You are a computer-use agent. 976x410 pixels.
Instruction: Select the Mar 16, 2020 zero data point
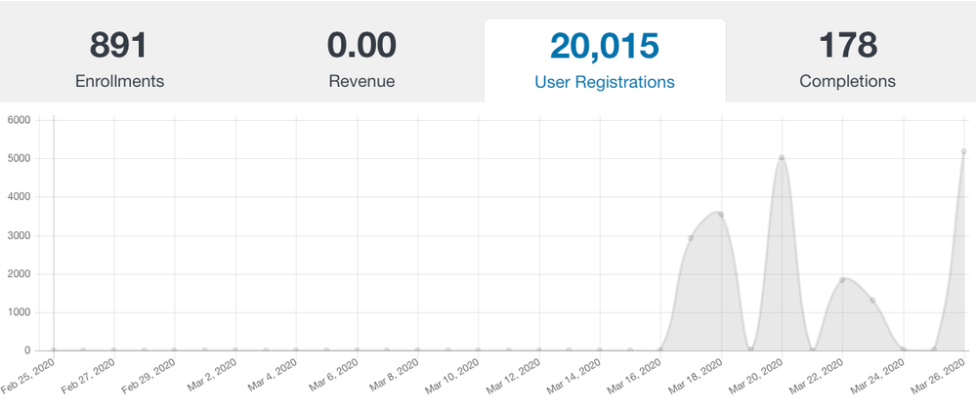tap(660, 349)
